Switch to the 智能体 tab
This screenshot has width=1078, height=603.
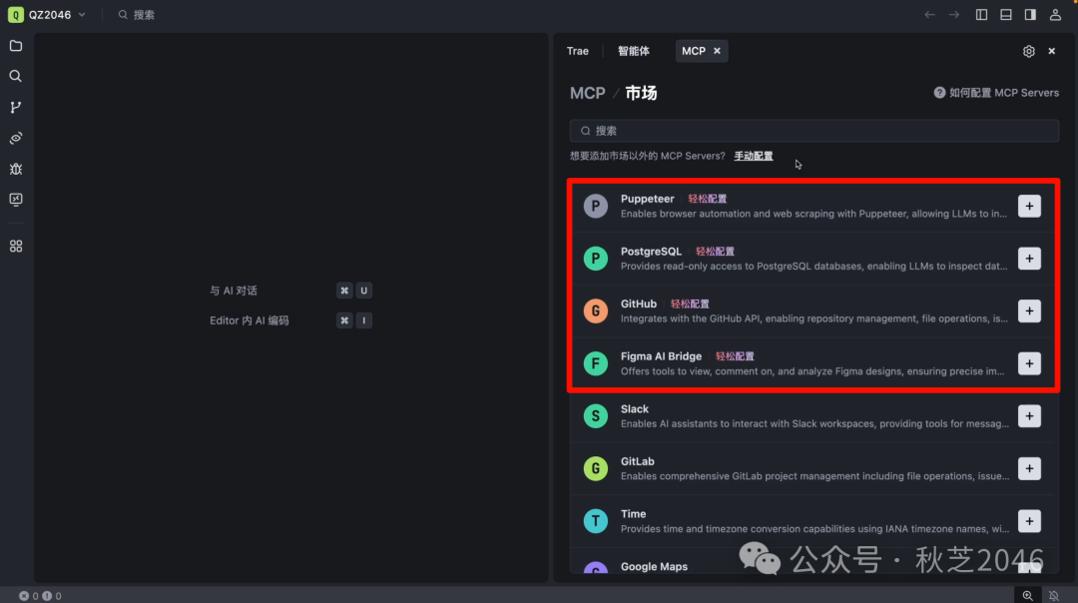point(633,51)
